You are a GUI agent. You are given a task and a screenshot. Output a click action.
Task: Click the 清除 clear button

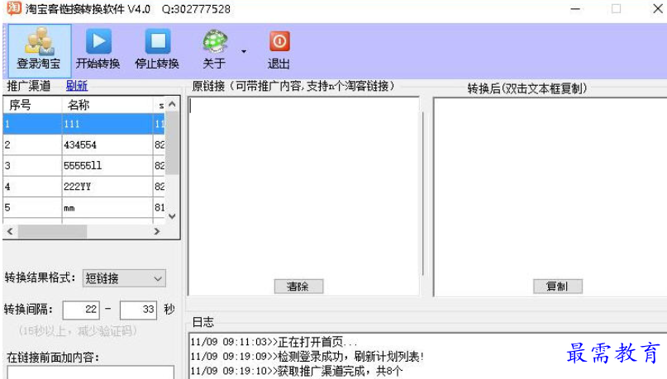(x=298, y=287)
